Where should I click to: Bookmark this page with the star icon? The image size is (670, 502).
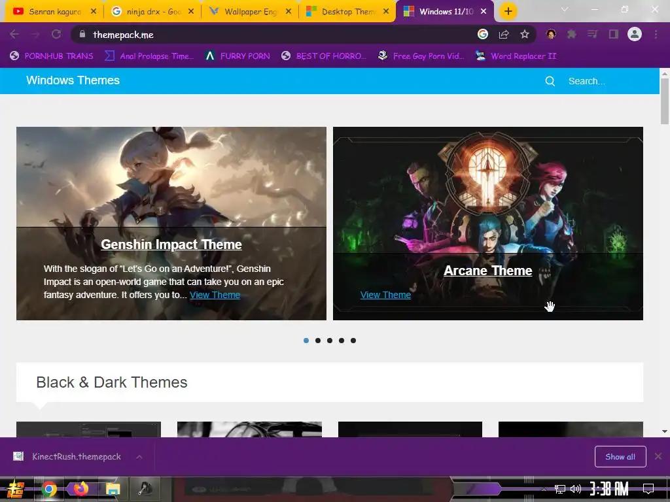pos(525,34)
